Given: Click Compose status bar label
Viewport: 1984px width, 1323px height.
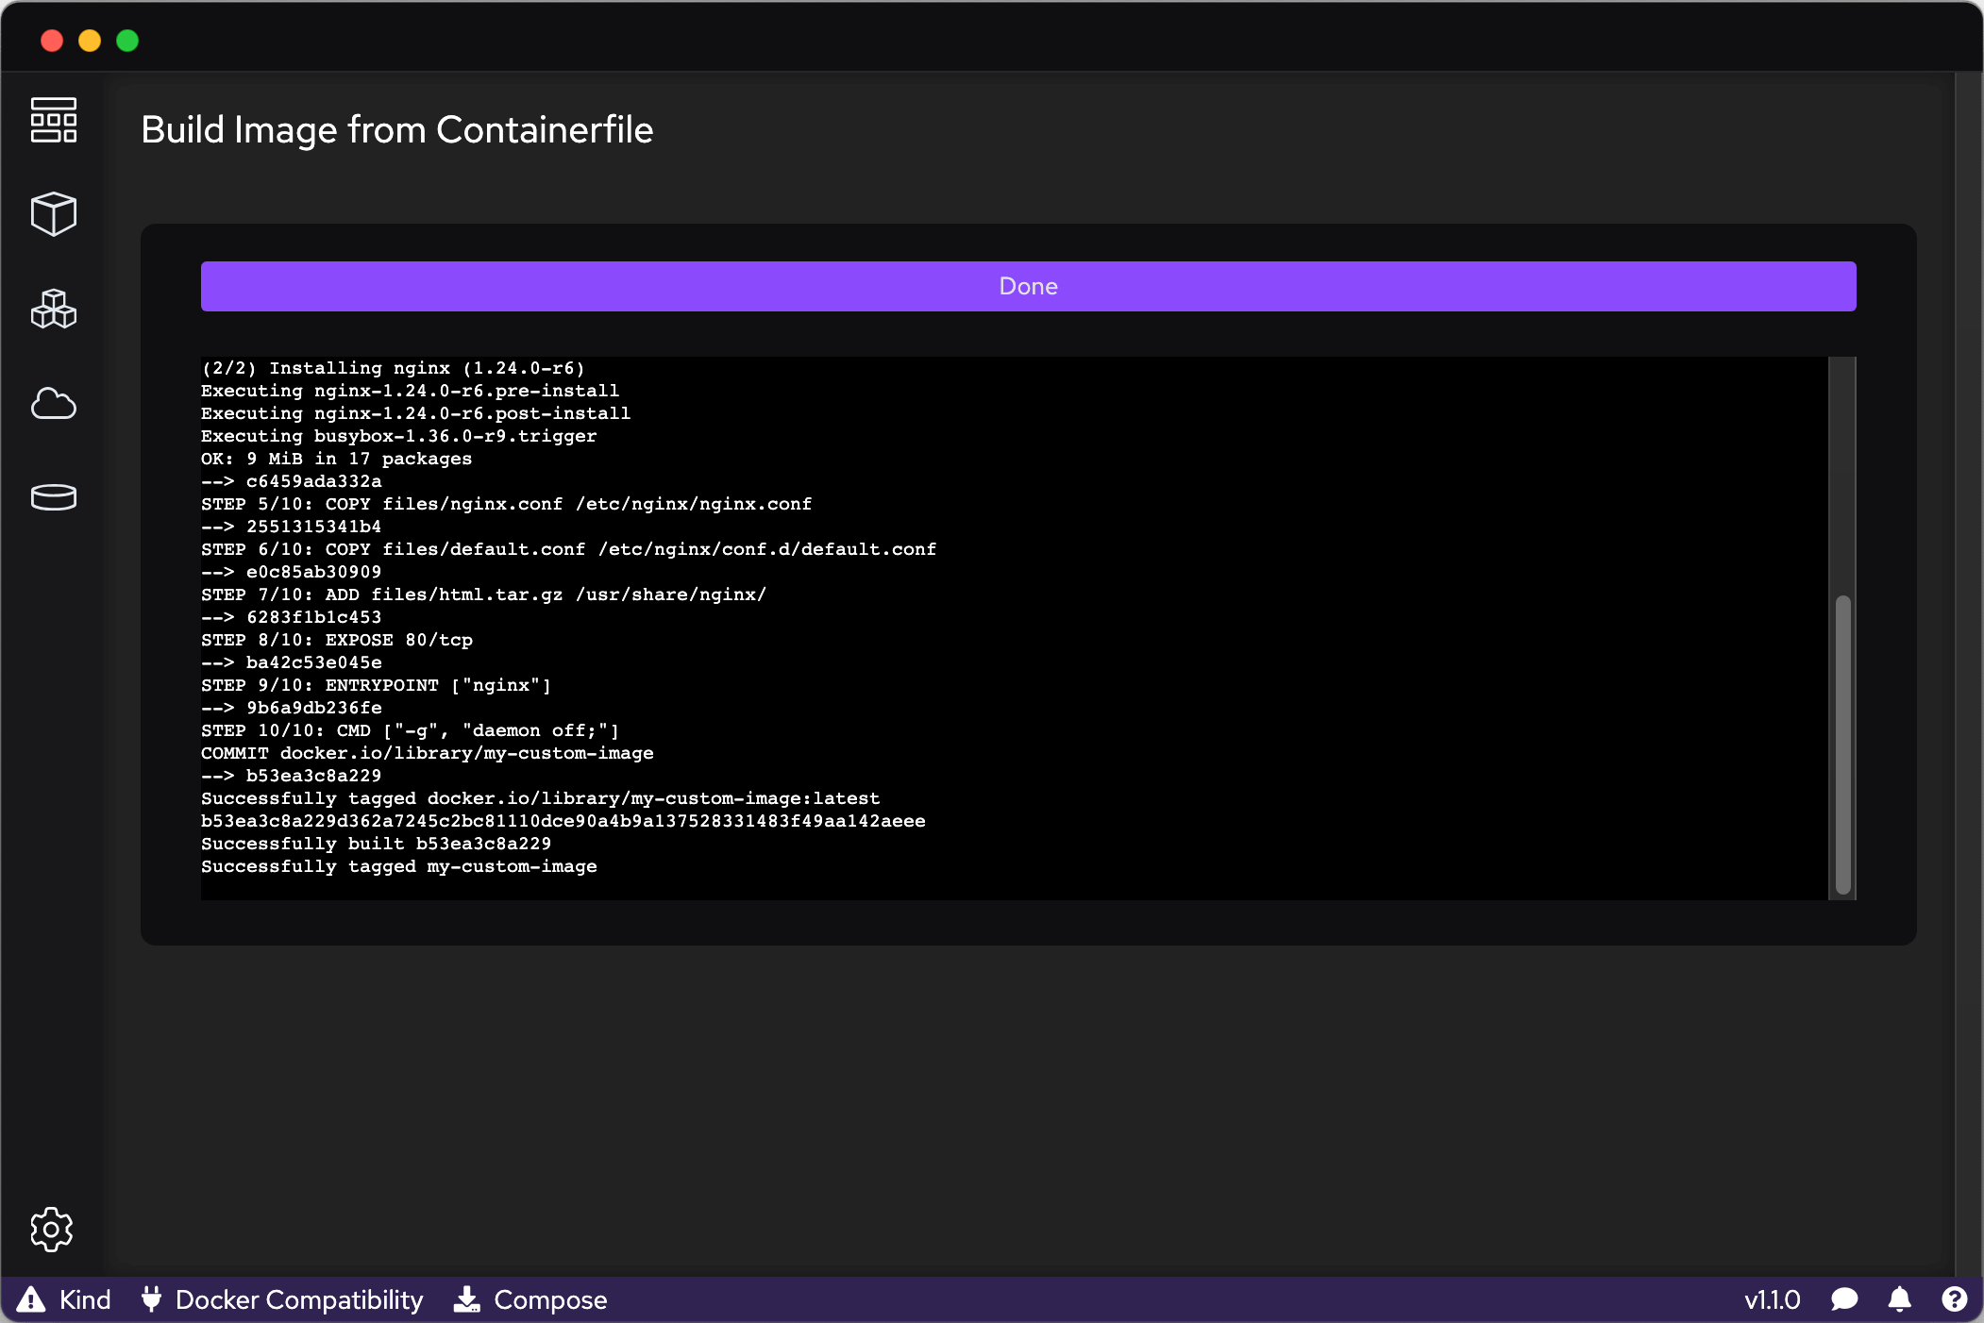Looking at the screenshot, I should coord(550,1299).
